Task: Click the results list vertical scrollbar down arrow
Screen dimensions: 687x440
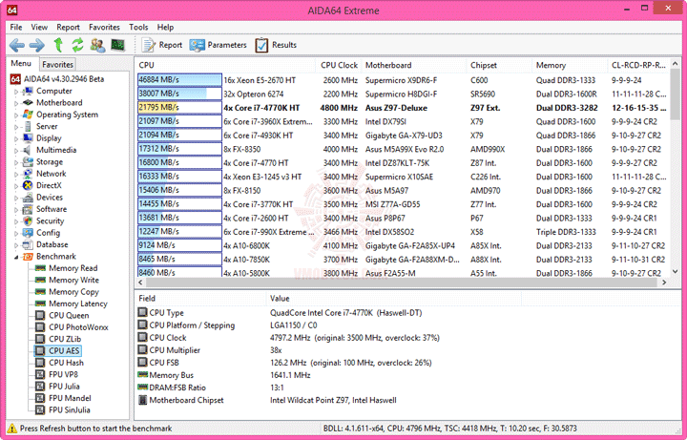Action: click(676, 272)
